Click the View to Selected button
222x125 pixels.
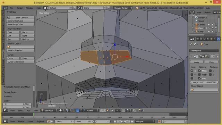pos(20,50)
